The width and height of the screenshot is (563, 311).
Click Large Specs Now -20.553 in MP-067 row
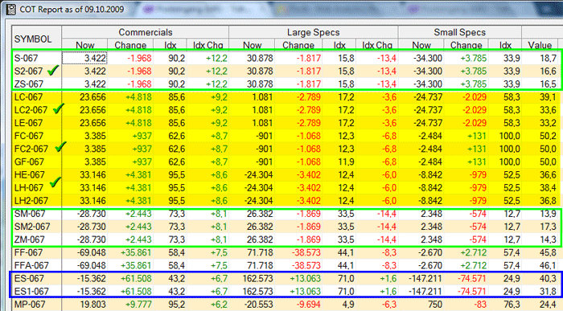click(252, 305)
